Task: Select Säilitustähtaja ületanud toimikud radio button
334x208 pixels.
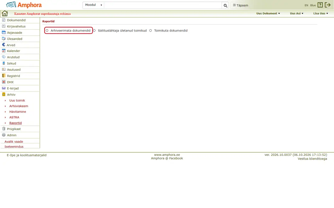Action: point(94,31)
